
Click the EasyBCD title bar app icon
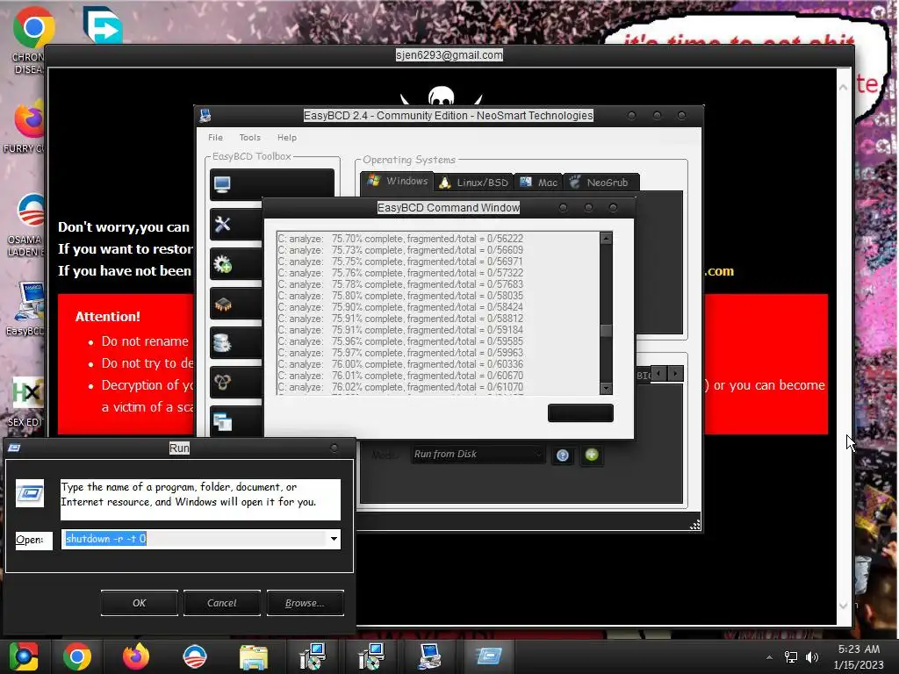coord(205,115)
